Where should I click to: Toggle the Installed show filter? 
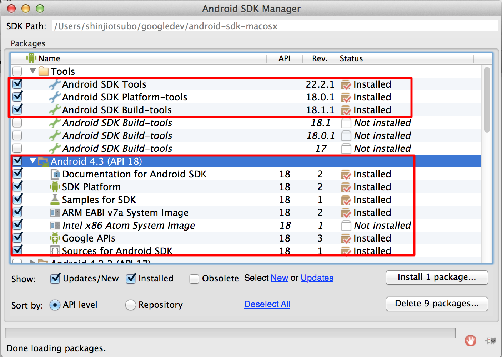pos(131,278)
